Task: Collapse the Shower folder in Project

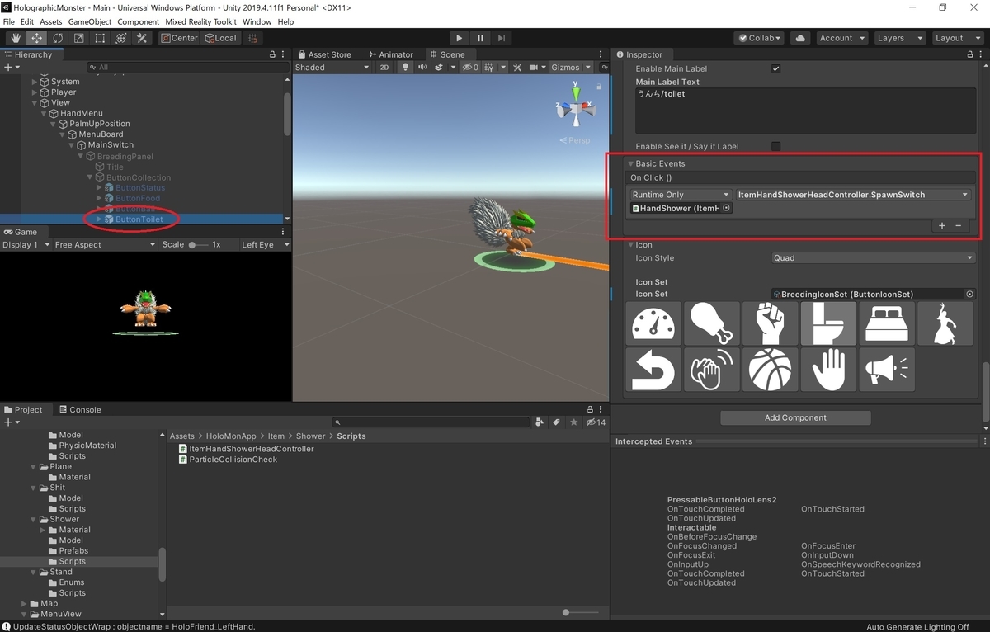Action: (x=34, y=519)
